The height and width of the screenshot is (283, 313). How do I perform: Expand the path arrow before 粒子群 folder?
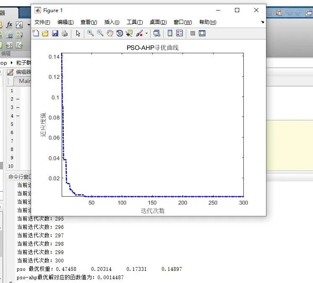pos(12,63)
